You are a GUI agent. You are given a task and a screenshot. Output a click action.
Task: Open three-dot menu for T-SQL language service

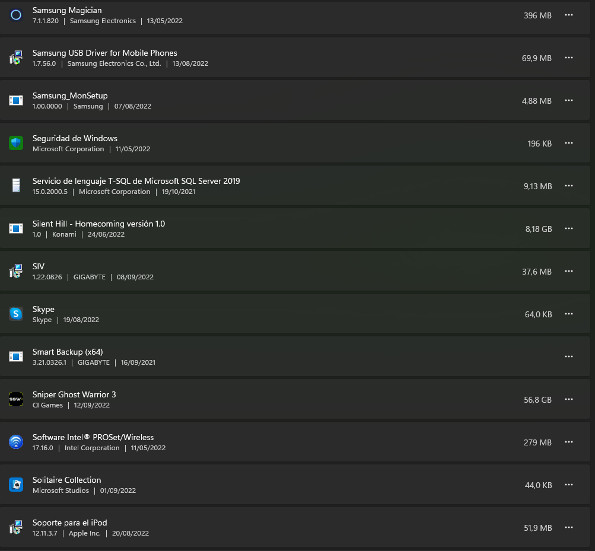point(569,186)
